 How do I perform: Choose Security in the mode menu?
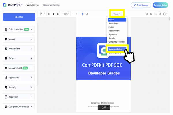coord(117,38)
